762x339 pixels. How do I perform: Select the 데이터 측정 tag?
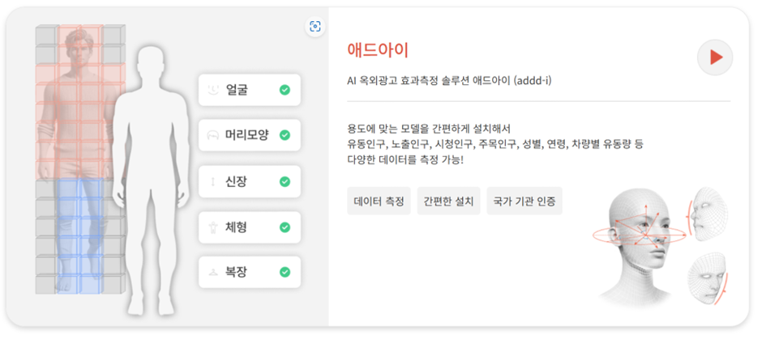[x=379, y=201]
